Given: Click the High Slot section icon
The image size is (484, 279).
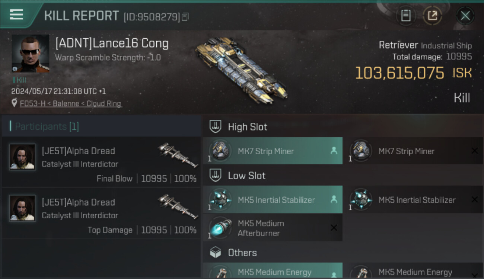Looking at the screenshot, I should [216, 126].
